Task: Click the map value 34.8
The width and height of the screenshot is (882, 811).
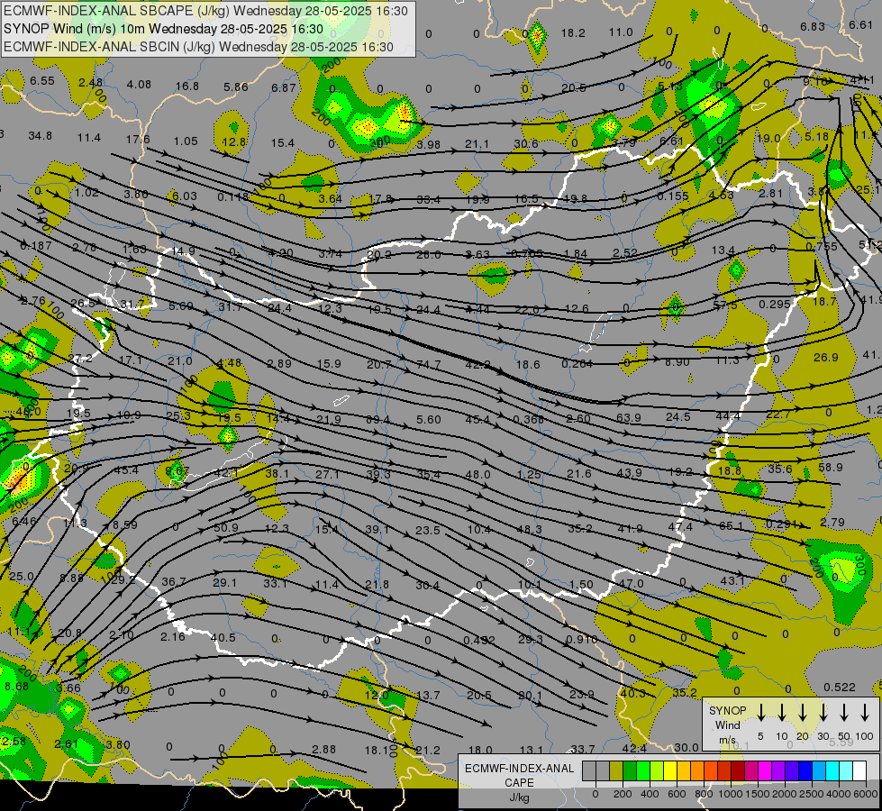Action: (x=40, y=136)
